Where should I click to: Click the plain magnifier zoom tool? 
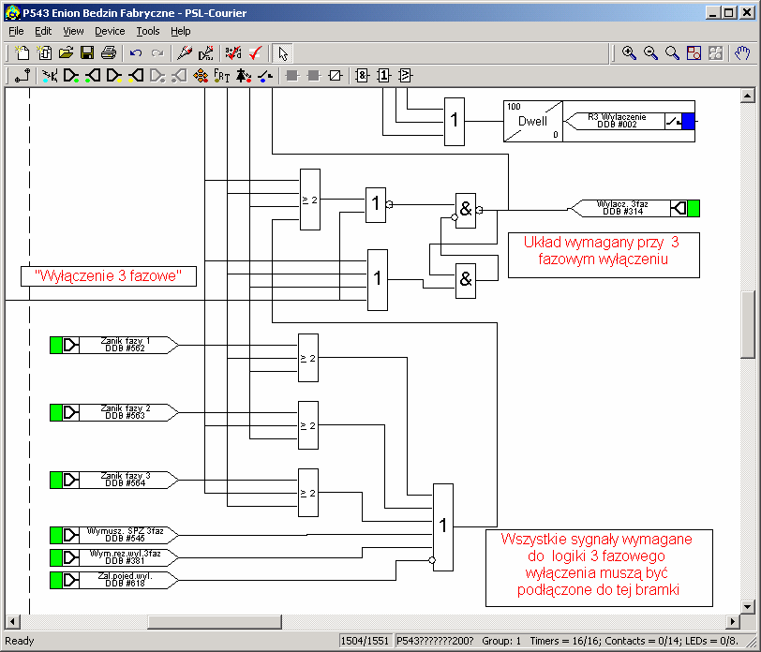pos(672,52)
